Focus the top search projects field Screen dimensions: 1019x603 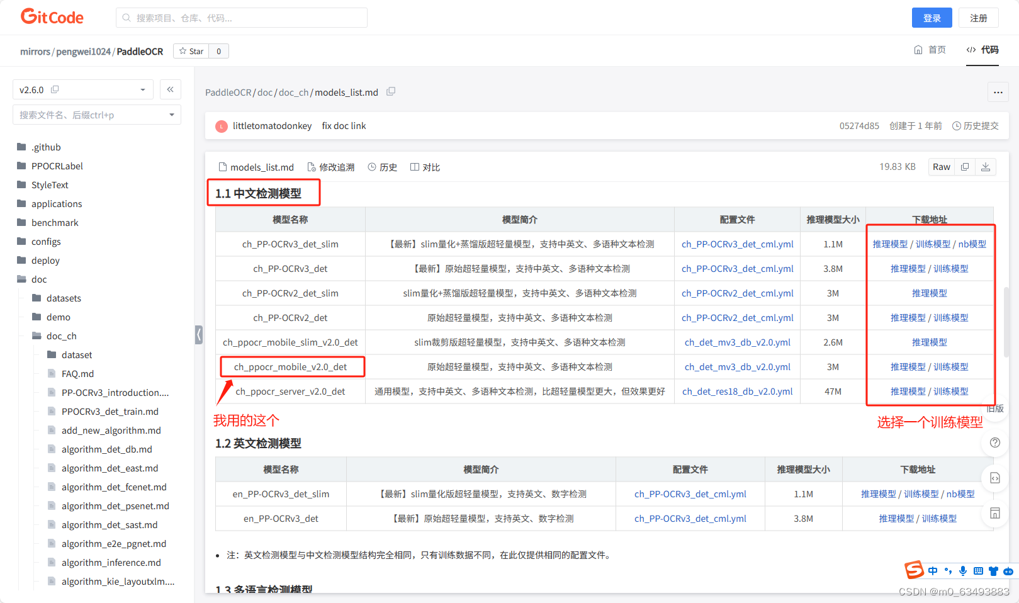(x=242, y=18)
